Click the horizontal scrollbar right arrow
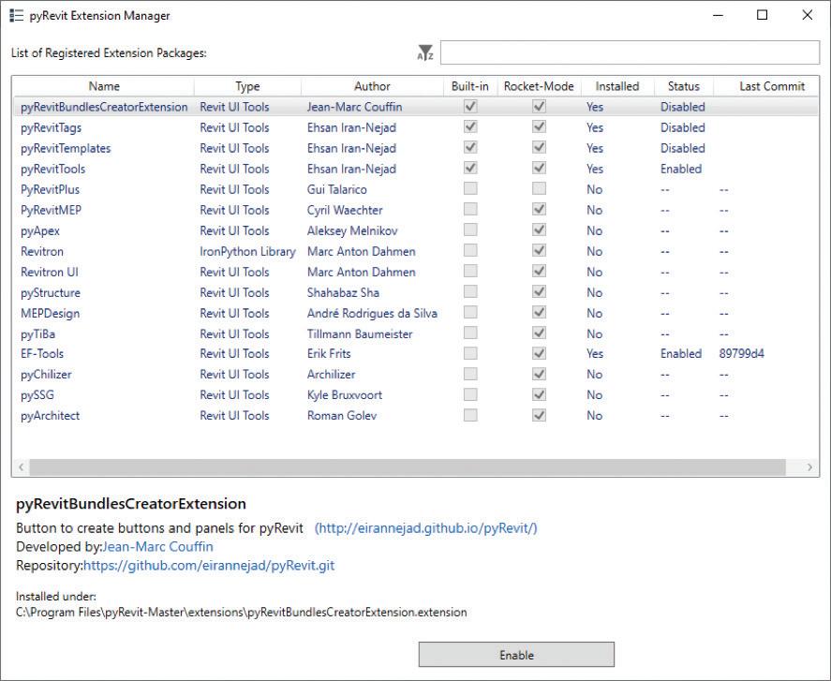This screenshot has width=831, height=681. click(809, 466)
